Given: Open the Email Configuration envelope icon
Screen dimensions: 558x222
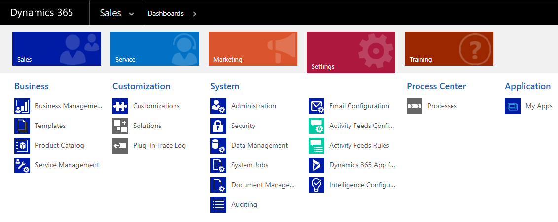Looking at the screenshot, I should (316, 106).
